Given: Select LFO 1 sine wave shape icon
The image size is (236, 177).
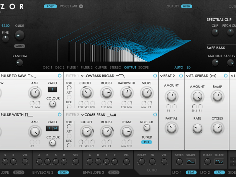Looking at the screenshot, I should click(191, 162).
